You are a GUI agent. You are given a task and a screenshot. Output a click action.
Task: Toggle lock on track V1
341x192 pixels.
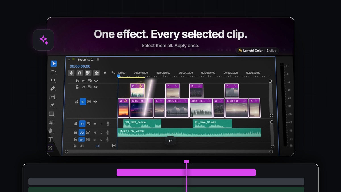(x=76, y=102)
